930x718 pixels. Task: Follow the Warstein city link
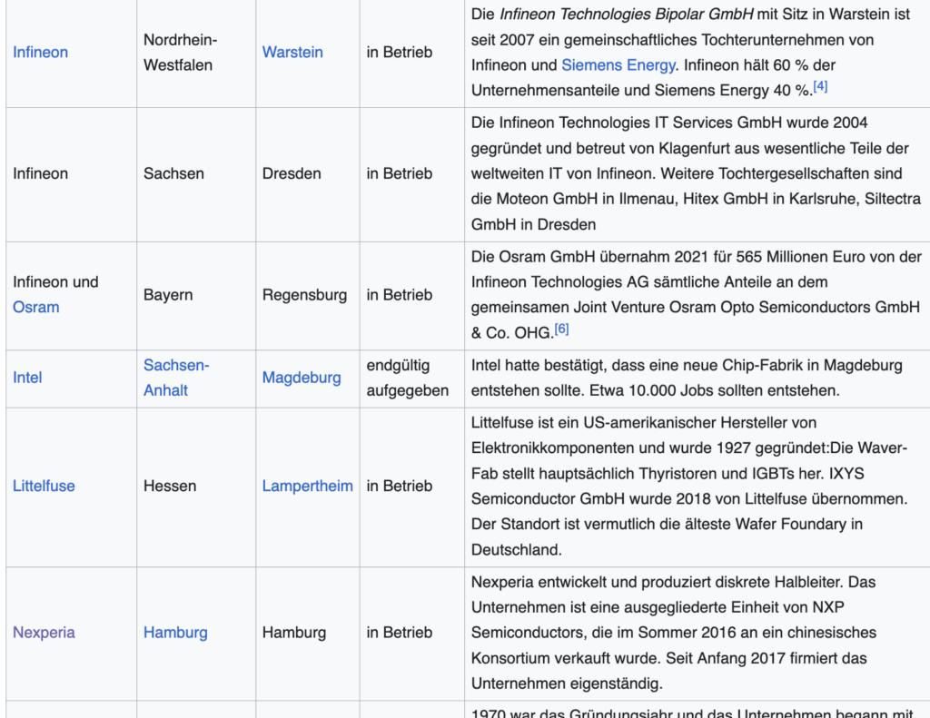(292, 52)
